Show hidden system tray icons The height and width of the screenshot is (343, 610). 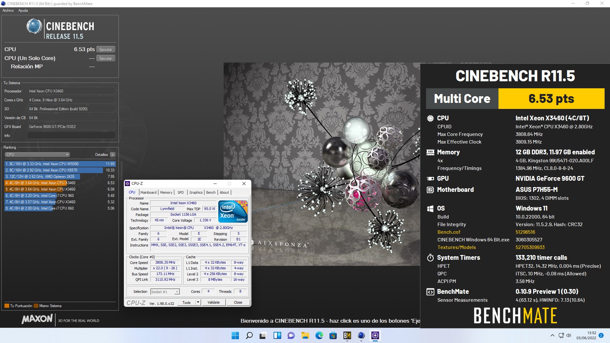pos(552,335)
